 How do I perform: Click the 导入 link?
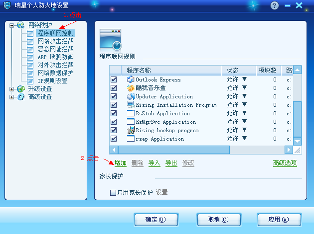(x=154, y=163)
